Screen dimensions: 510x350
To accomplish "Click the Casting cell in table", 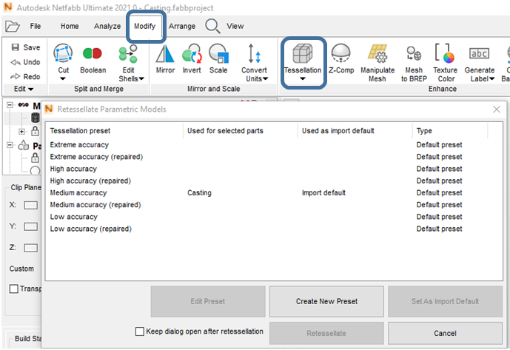I will coord(199,193).
